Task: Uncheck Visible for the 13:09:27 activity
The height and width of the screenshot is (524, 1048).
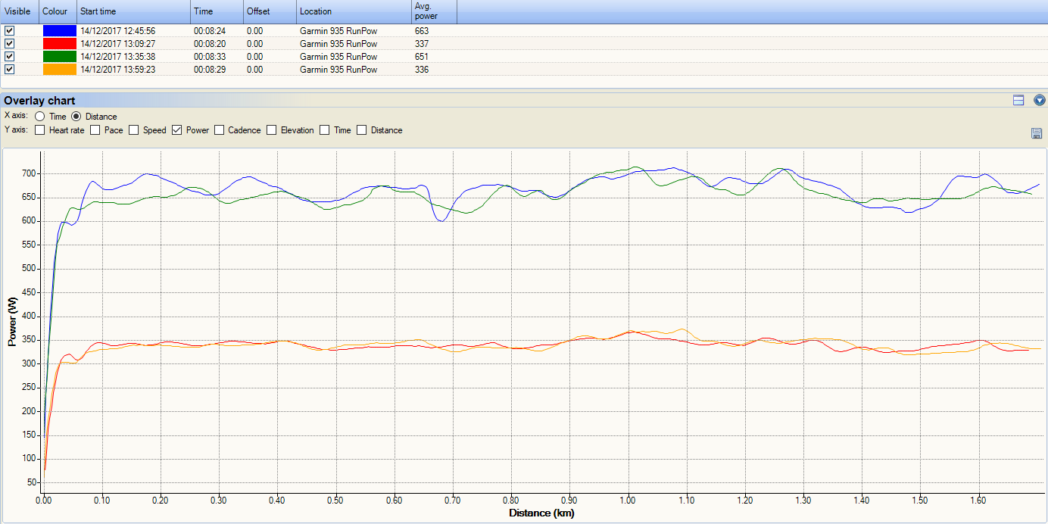Action: click(x=9, y=43)
